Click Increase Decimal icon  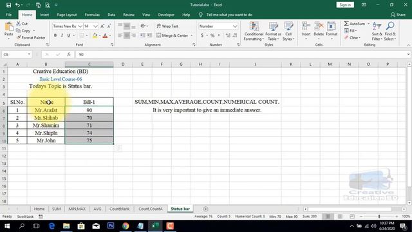pyautogui.click(x=228, y=35)
